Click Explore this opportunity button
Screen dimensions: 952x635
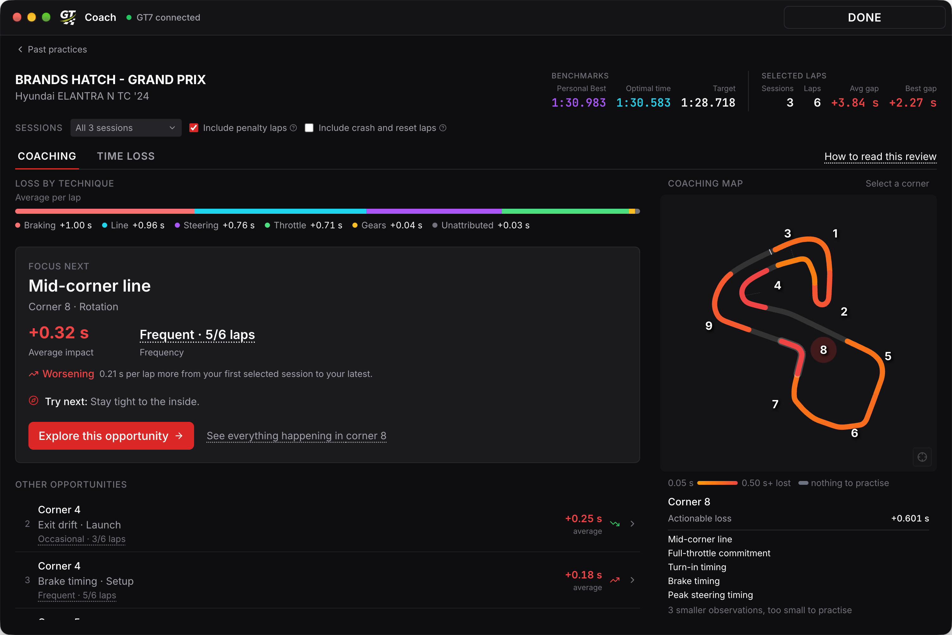click(111, 436)
